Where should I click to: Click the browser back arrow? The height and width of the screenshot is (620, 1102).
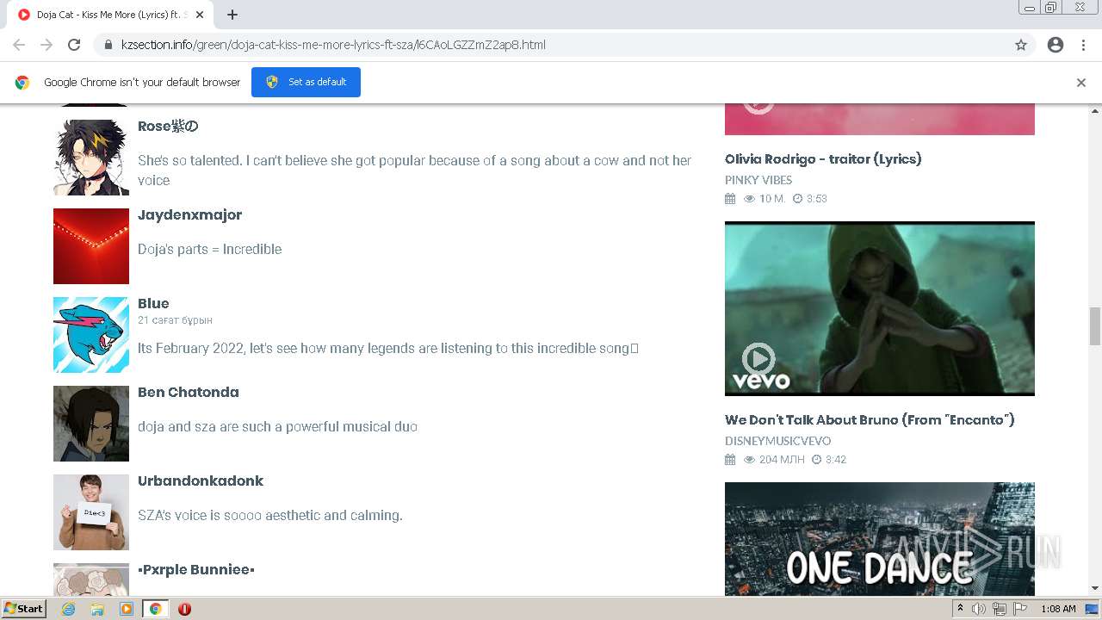(x=19, y=45)
